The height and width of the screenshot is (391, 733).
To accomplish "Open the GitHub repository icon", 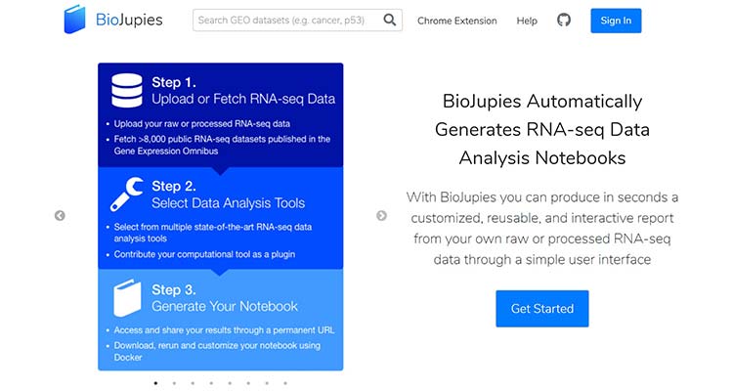I will click(x=564, y=21).
